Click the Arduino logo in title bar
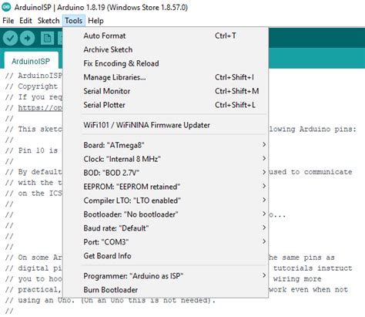The height and width of the screenshot is (317, 365). point(6,7)
